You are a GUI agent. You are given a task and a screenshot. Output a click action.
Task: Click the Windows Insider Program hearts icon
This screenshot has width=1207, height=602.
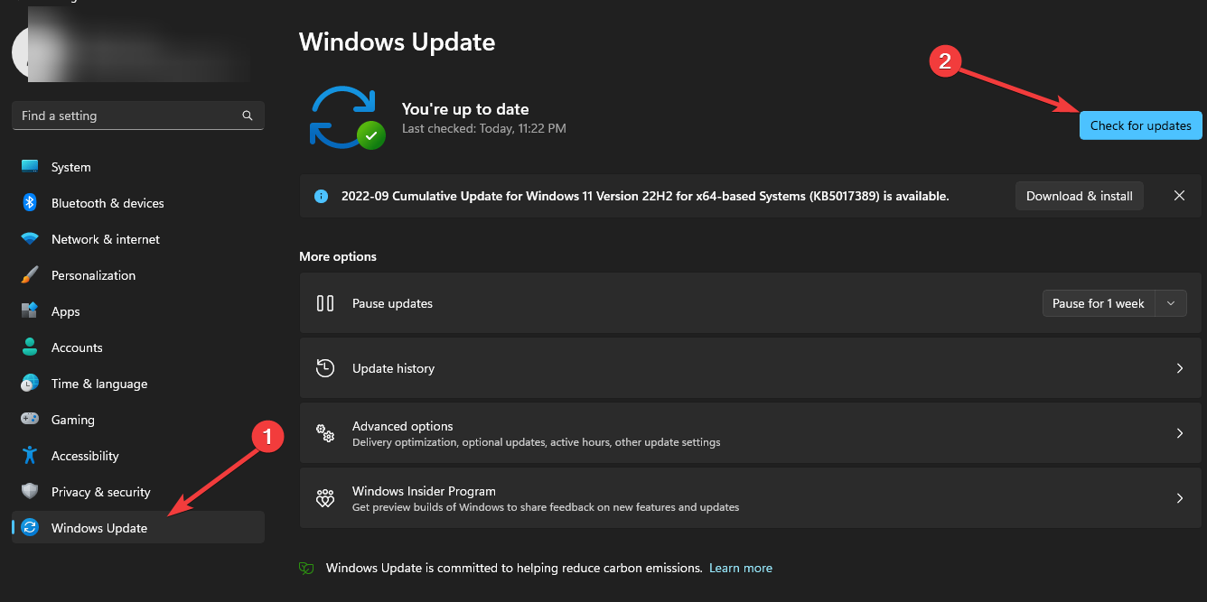point(325,498)
